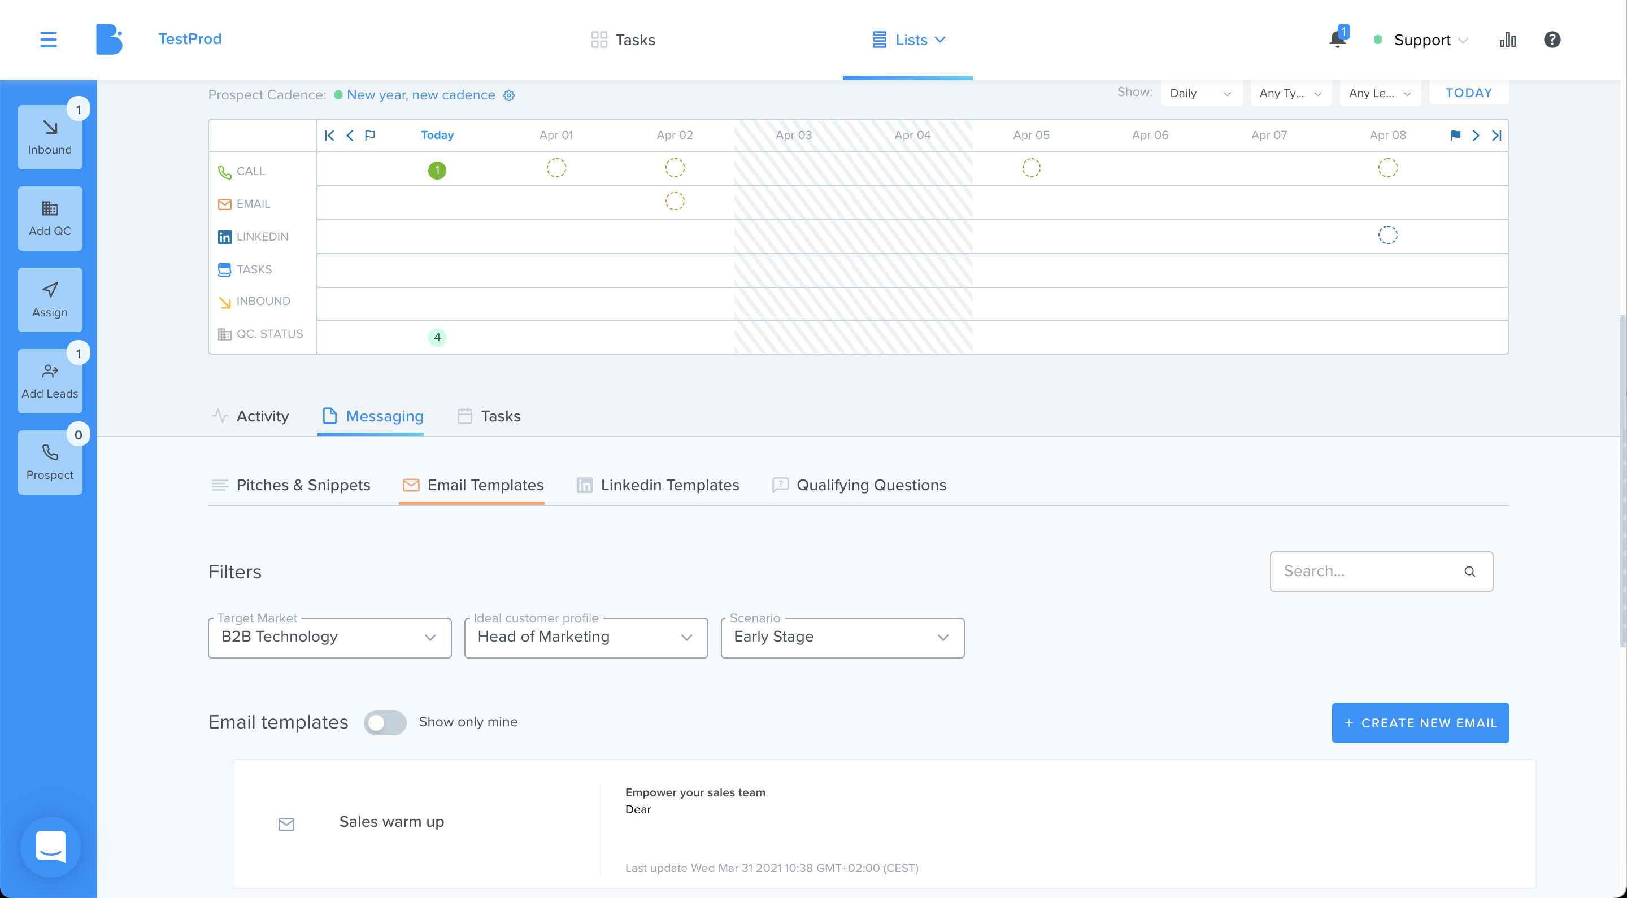
Task: Click the TASKS row icon
Action: pos(224,269)
